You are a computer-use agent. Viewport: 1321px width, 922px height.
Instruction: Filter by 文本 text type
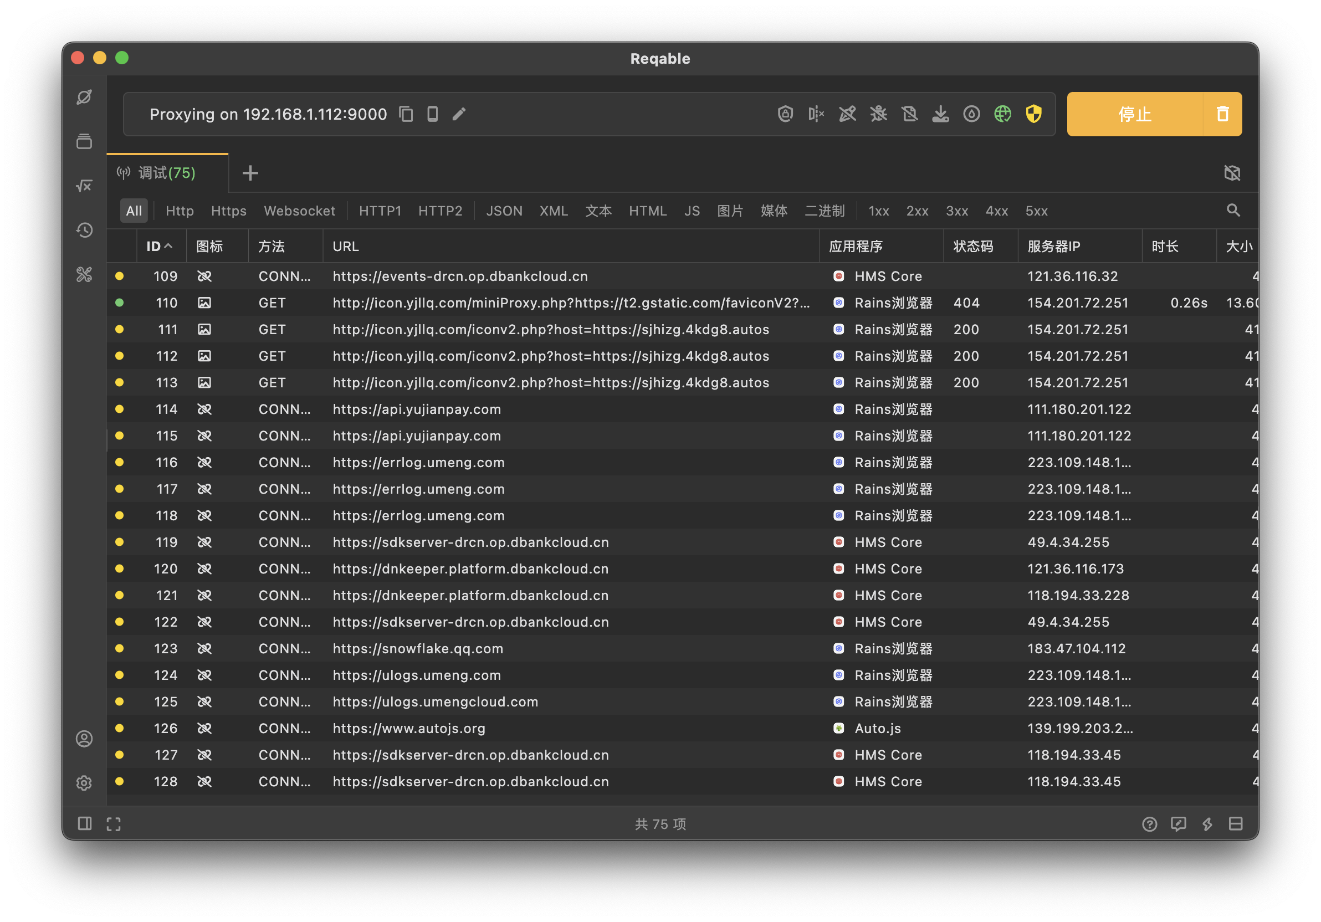pos(598,211)
